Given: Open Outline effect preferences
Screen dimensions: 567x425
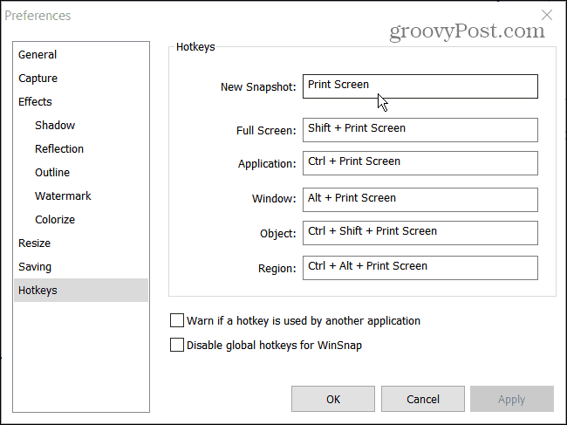Looking at the screenshot, I should coord(52,172).
